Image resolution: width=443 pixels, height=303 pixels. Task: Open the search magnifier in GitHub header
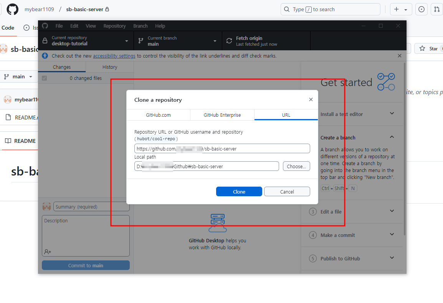click(x=287, y=9)
